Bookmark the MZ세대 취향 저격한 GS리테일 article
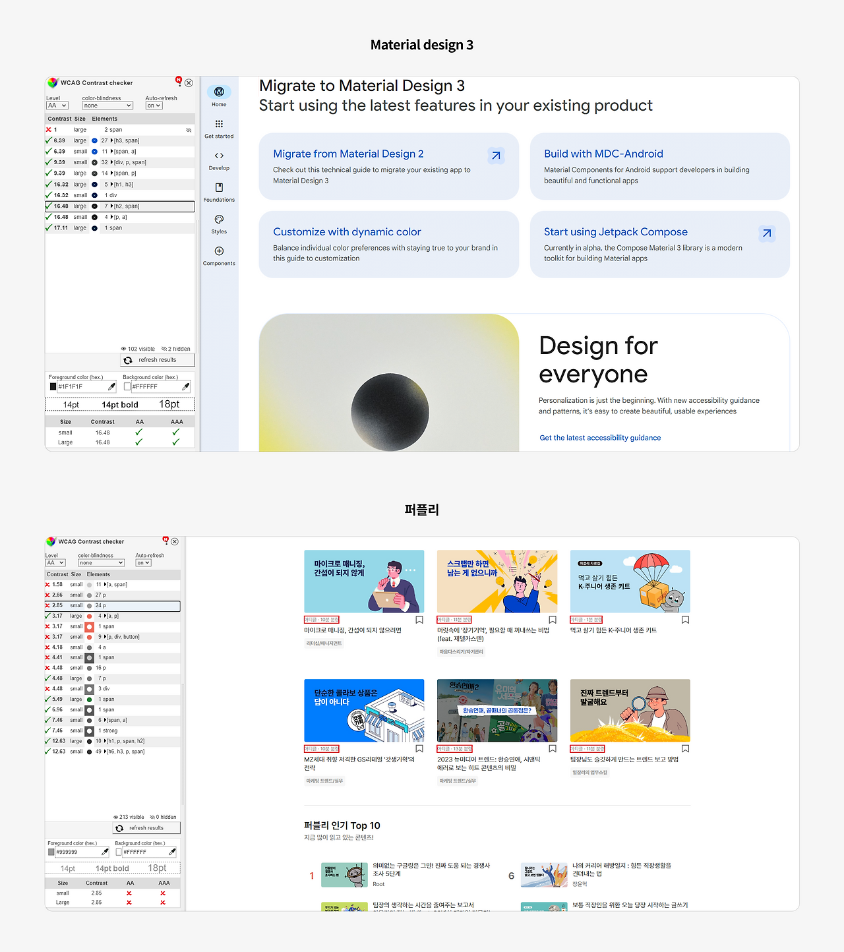The image size is (844, 952). pyautogui.click(x=419, y=749)
